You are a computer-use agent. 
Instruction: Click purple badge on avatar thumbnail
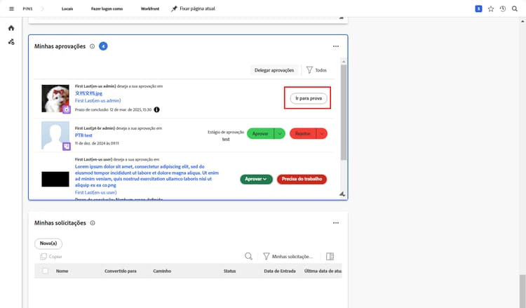pyautogui.click(x=67, y=147)
